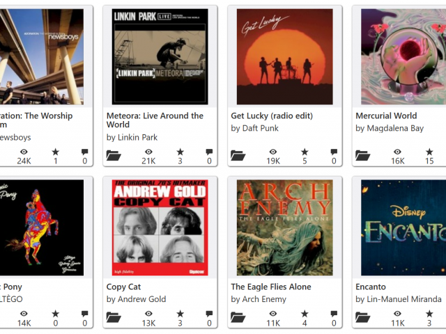Click views eye icon on Copy Cat card
This screenshot has height=334, width=446.
pyautogui.click(x=148, y=314)
